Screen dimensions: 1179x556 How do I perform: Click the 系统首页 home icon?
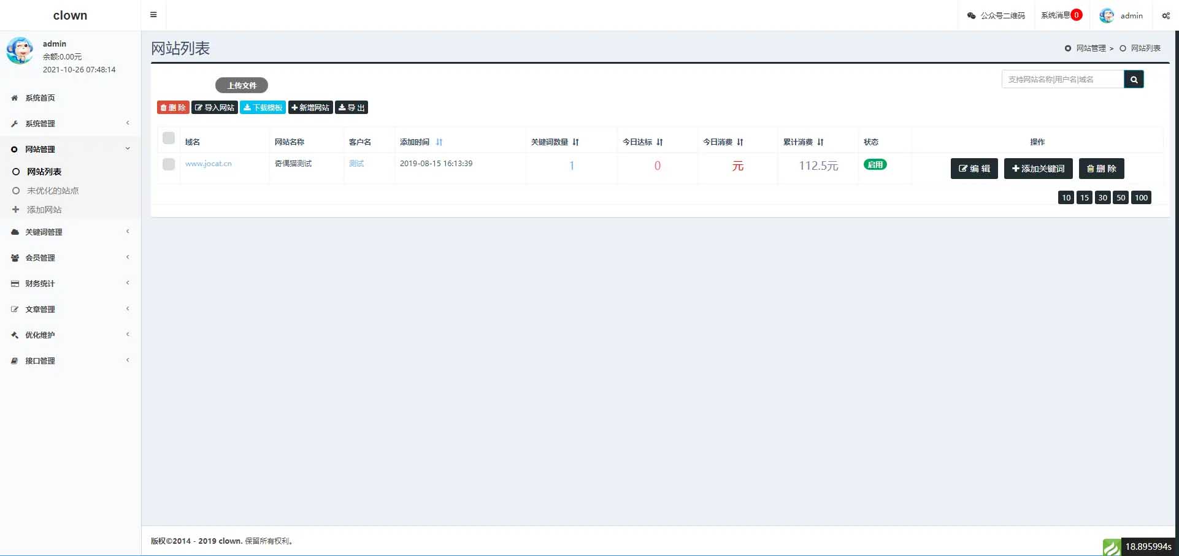coord(14,97)
